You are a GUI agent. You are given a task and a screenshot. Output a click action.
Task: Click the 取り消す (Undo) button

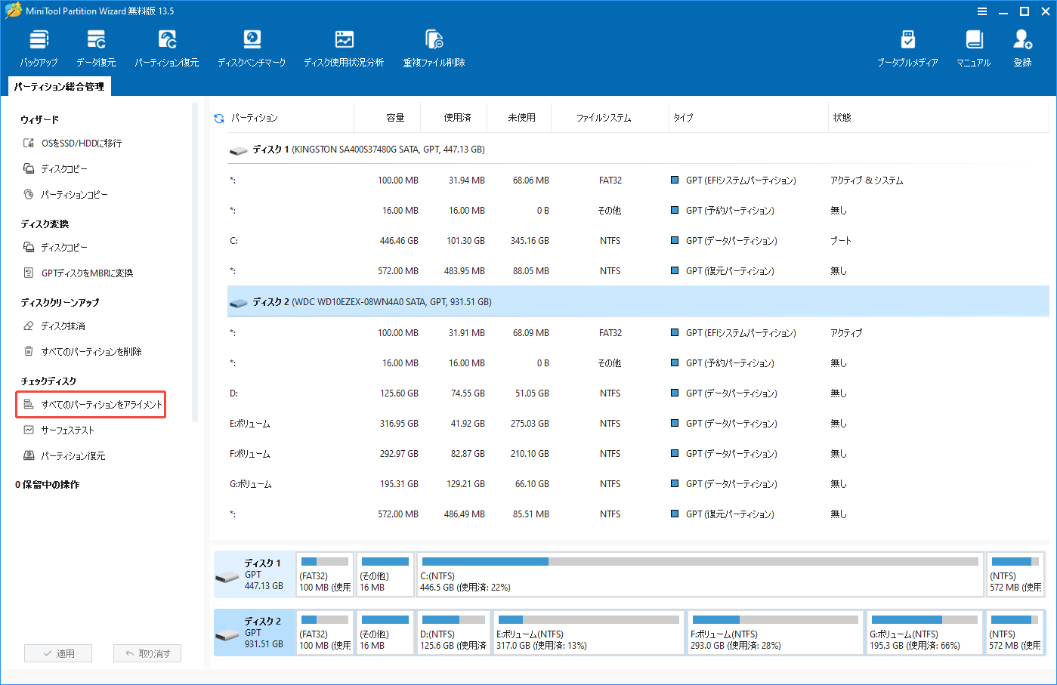click(x=147, y=653)
